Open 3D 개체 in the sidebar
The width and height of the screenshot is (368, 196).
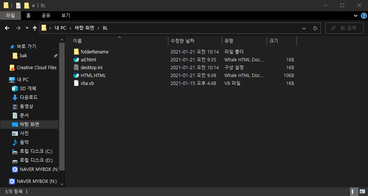tap(28, 89)
